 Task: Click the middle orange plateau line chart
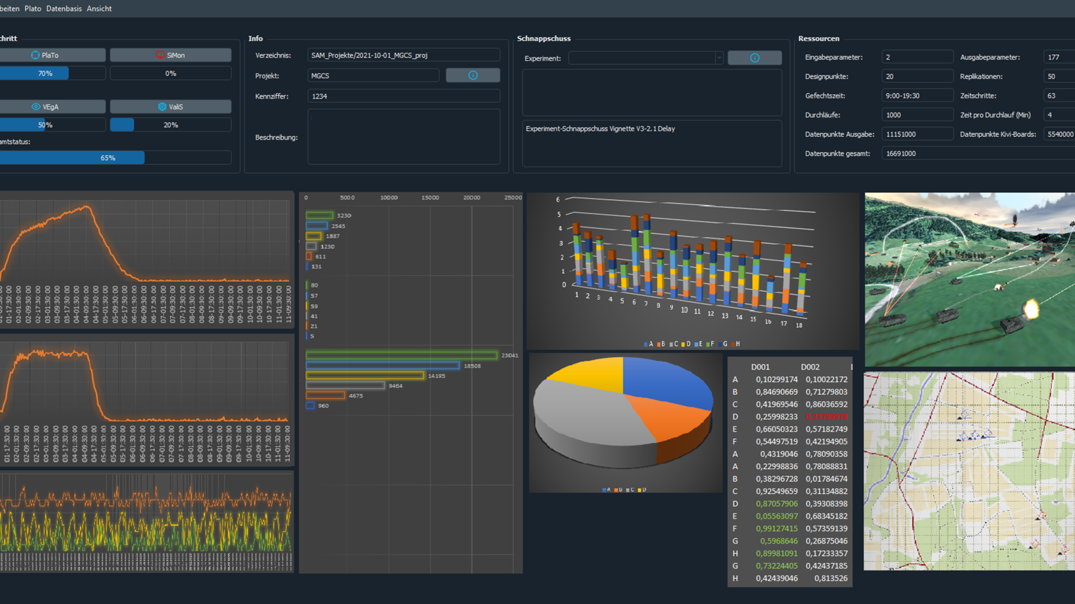[146, 400]
